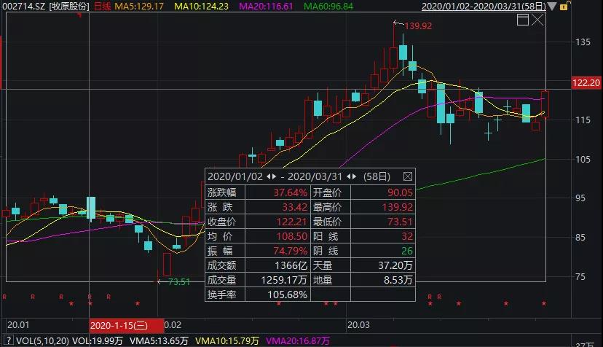
Task: Select the MA5:129.17 indicator label
Action: point(139,6)
